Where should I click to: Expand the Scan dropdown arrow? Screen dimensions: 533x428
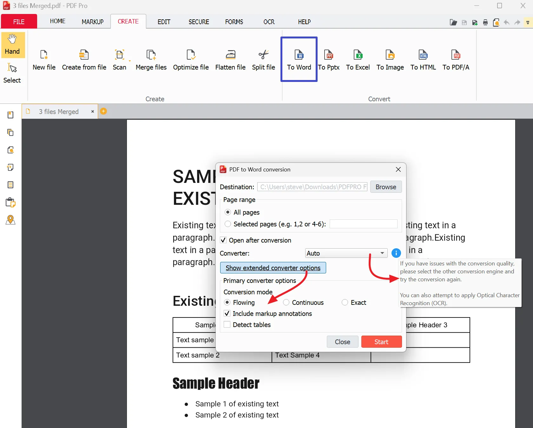click(x=130, y=60)
